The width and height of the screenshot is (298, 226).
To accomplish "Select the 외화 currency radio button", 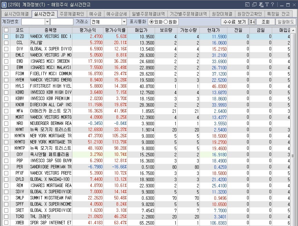I will tap(152, 22).
